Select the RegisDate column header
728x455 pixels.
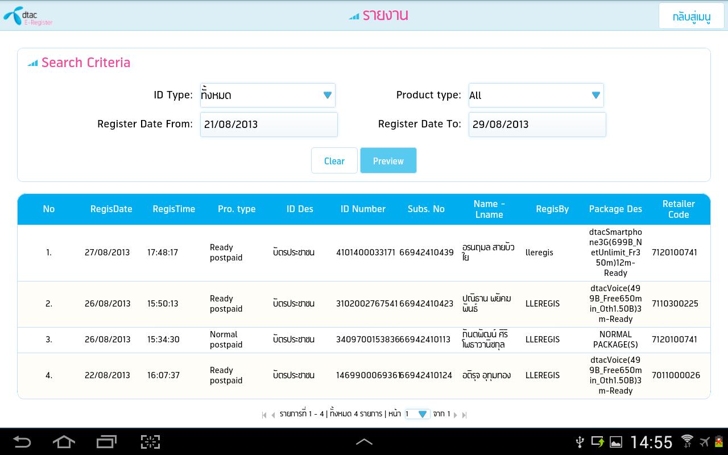coord(111,209)
